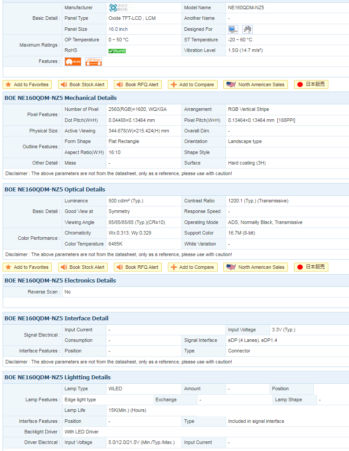Click upper North American Sales button
The width and height of the screenshot is (349, 451).
[x=256, y=84]
